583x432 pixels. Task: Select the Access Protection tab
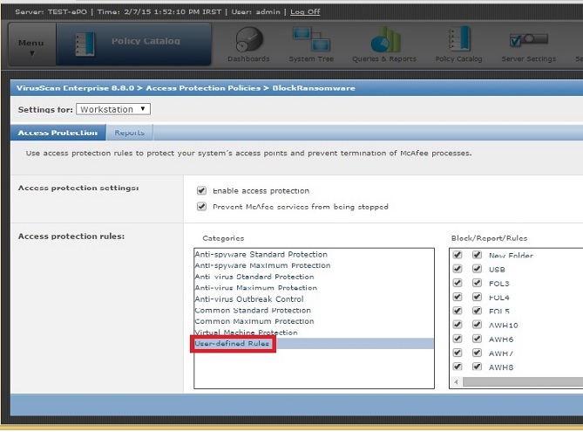coord(58,133)
